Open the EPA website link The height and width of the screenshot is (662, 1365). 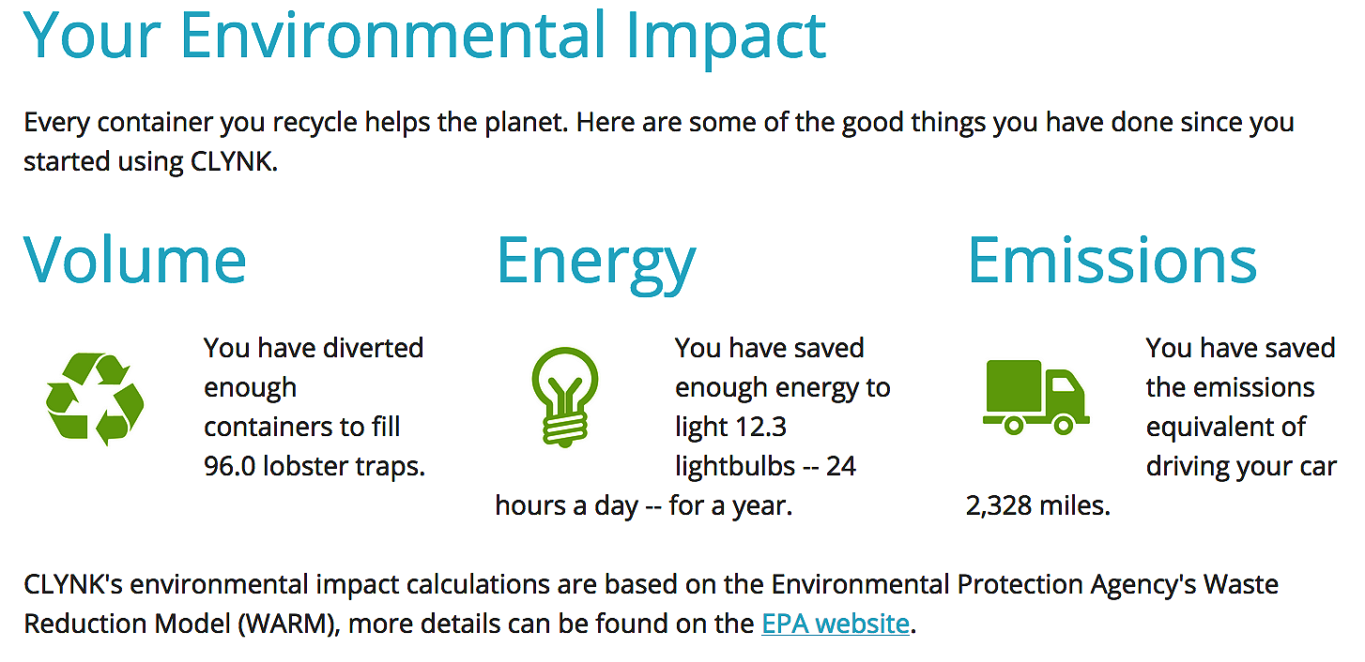(836, 624)
